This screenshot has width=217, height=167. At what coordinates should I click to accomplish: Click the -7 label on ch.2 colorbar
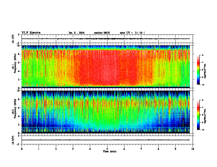[202, 108]
